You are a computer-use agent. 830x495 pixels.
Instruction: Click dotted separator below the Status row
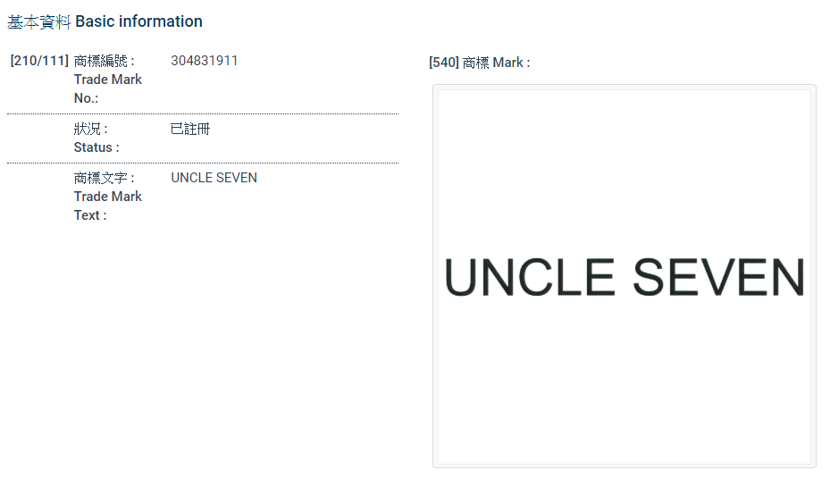(x=203, y=164)
